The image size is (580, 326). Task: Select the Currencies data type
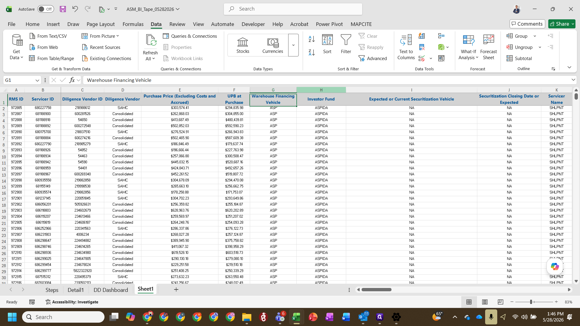coord(273,45)
